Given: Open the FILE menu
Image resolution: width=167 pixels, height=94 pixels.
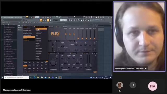Looking at the screenshot, I should (x=2, y=17).
